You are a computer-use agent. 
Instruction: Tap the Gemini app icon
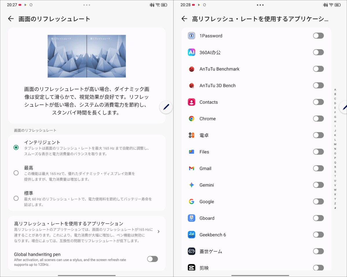(191, 185)
